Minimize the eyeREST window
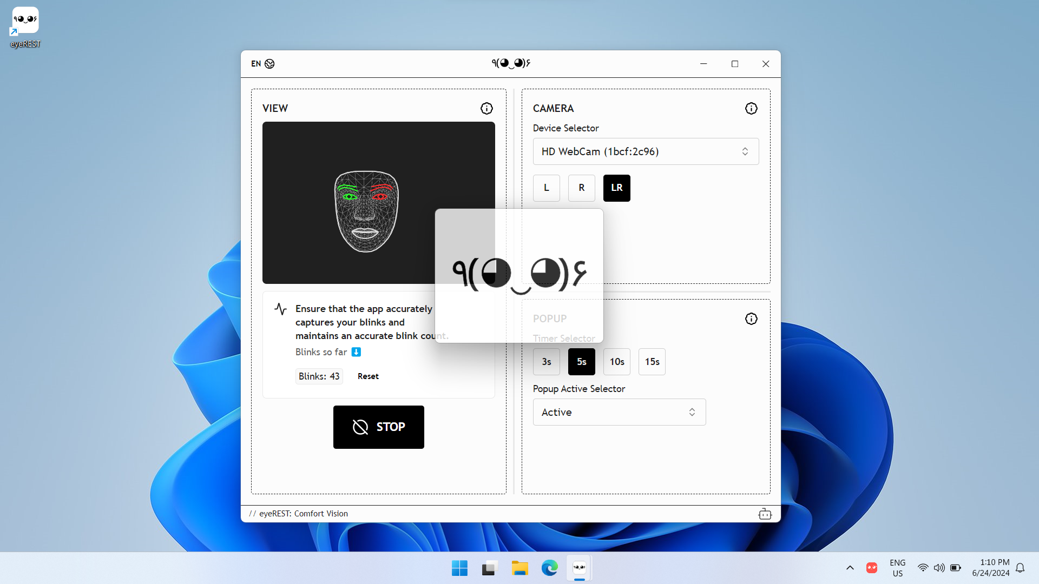This screenshot has width=1039, height=584. click(703, 64)
